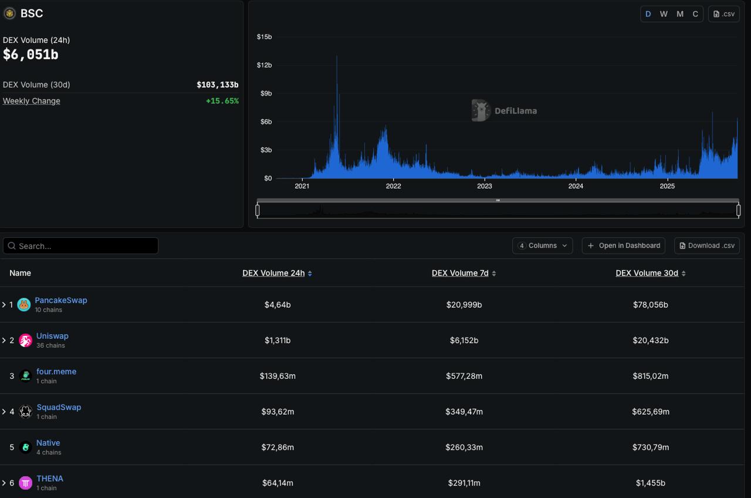This screenshot has width=751, height=498.
Task: Click Open in Dashboard button
Action: point(623,245)
